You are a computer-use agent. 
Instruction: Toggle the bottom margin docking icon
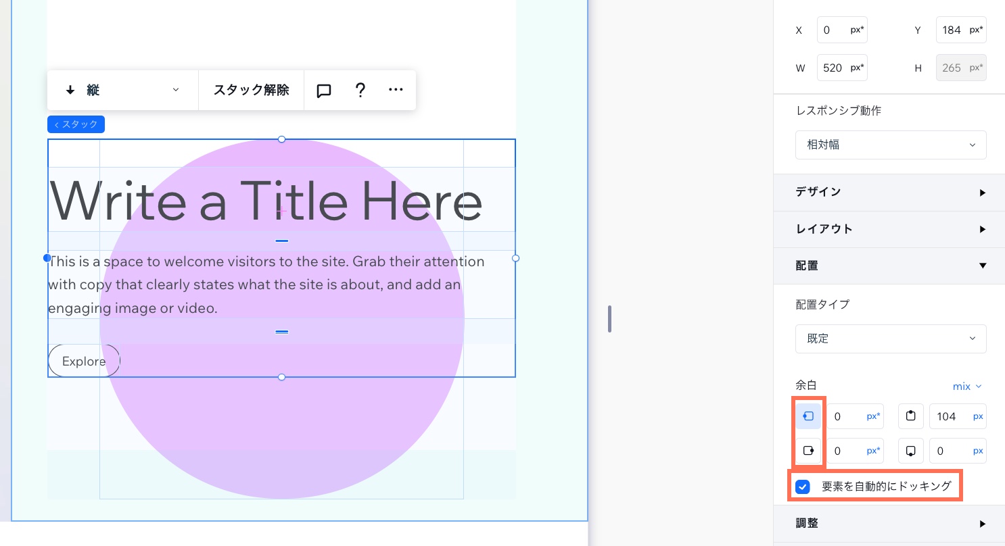911,451
